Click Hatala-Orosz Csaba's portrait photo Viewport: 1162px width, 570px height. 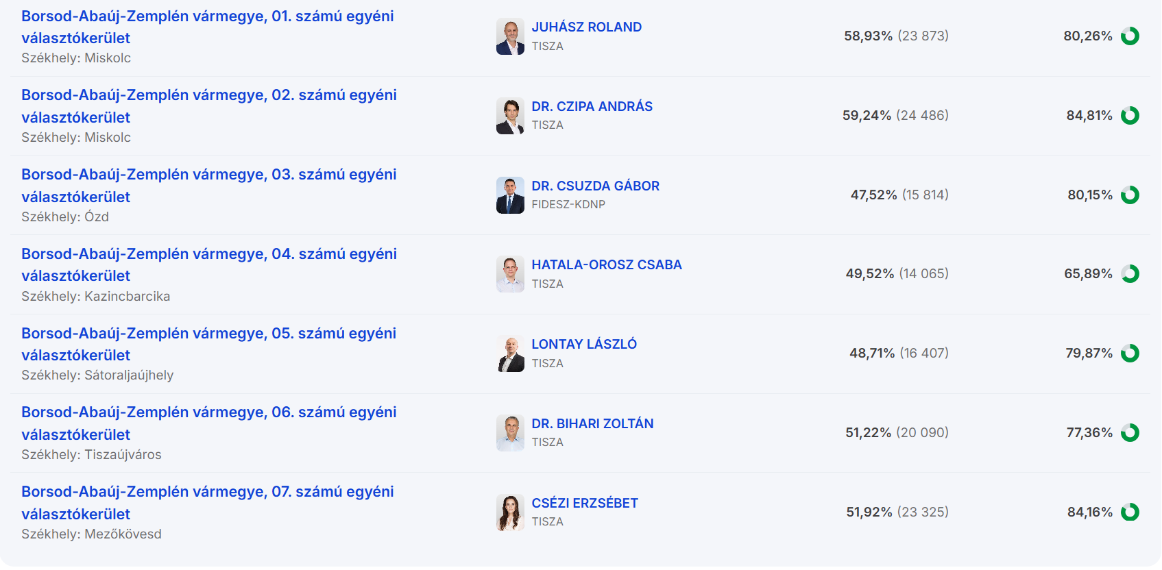[x=510, y=275]
